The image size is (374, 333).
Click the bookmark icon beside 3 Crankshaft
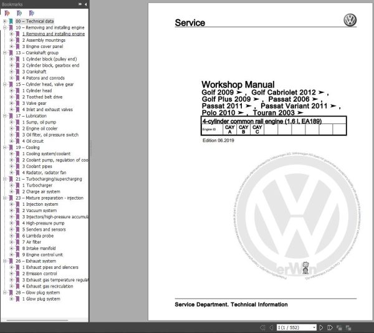click(17, 72)
